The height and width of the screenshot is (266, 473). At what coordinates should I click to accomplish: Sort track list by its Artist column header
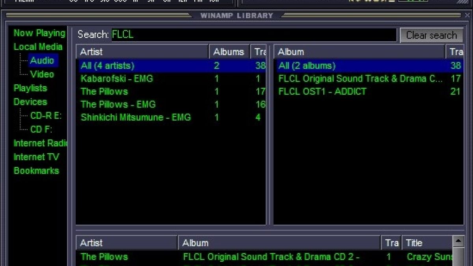127,243
